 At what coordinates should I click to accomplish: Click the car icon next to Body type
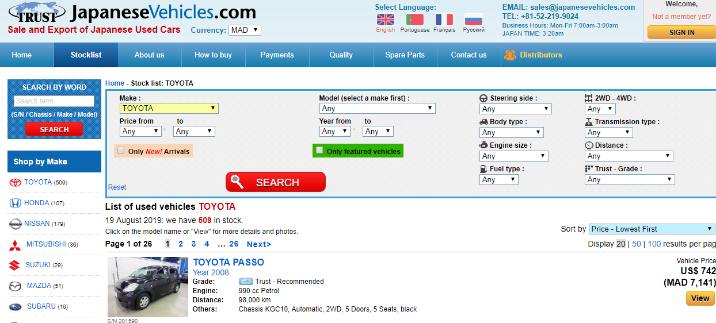(483, 122)
